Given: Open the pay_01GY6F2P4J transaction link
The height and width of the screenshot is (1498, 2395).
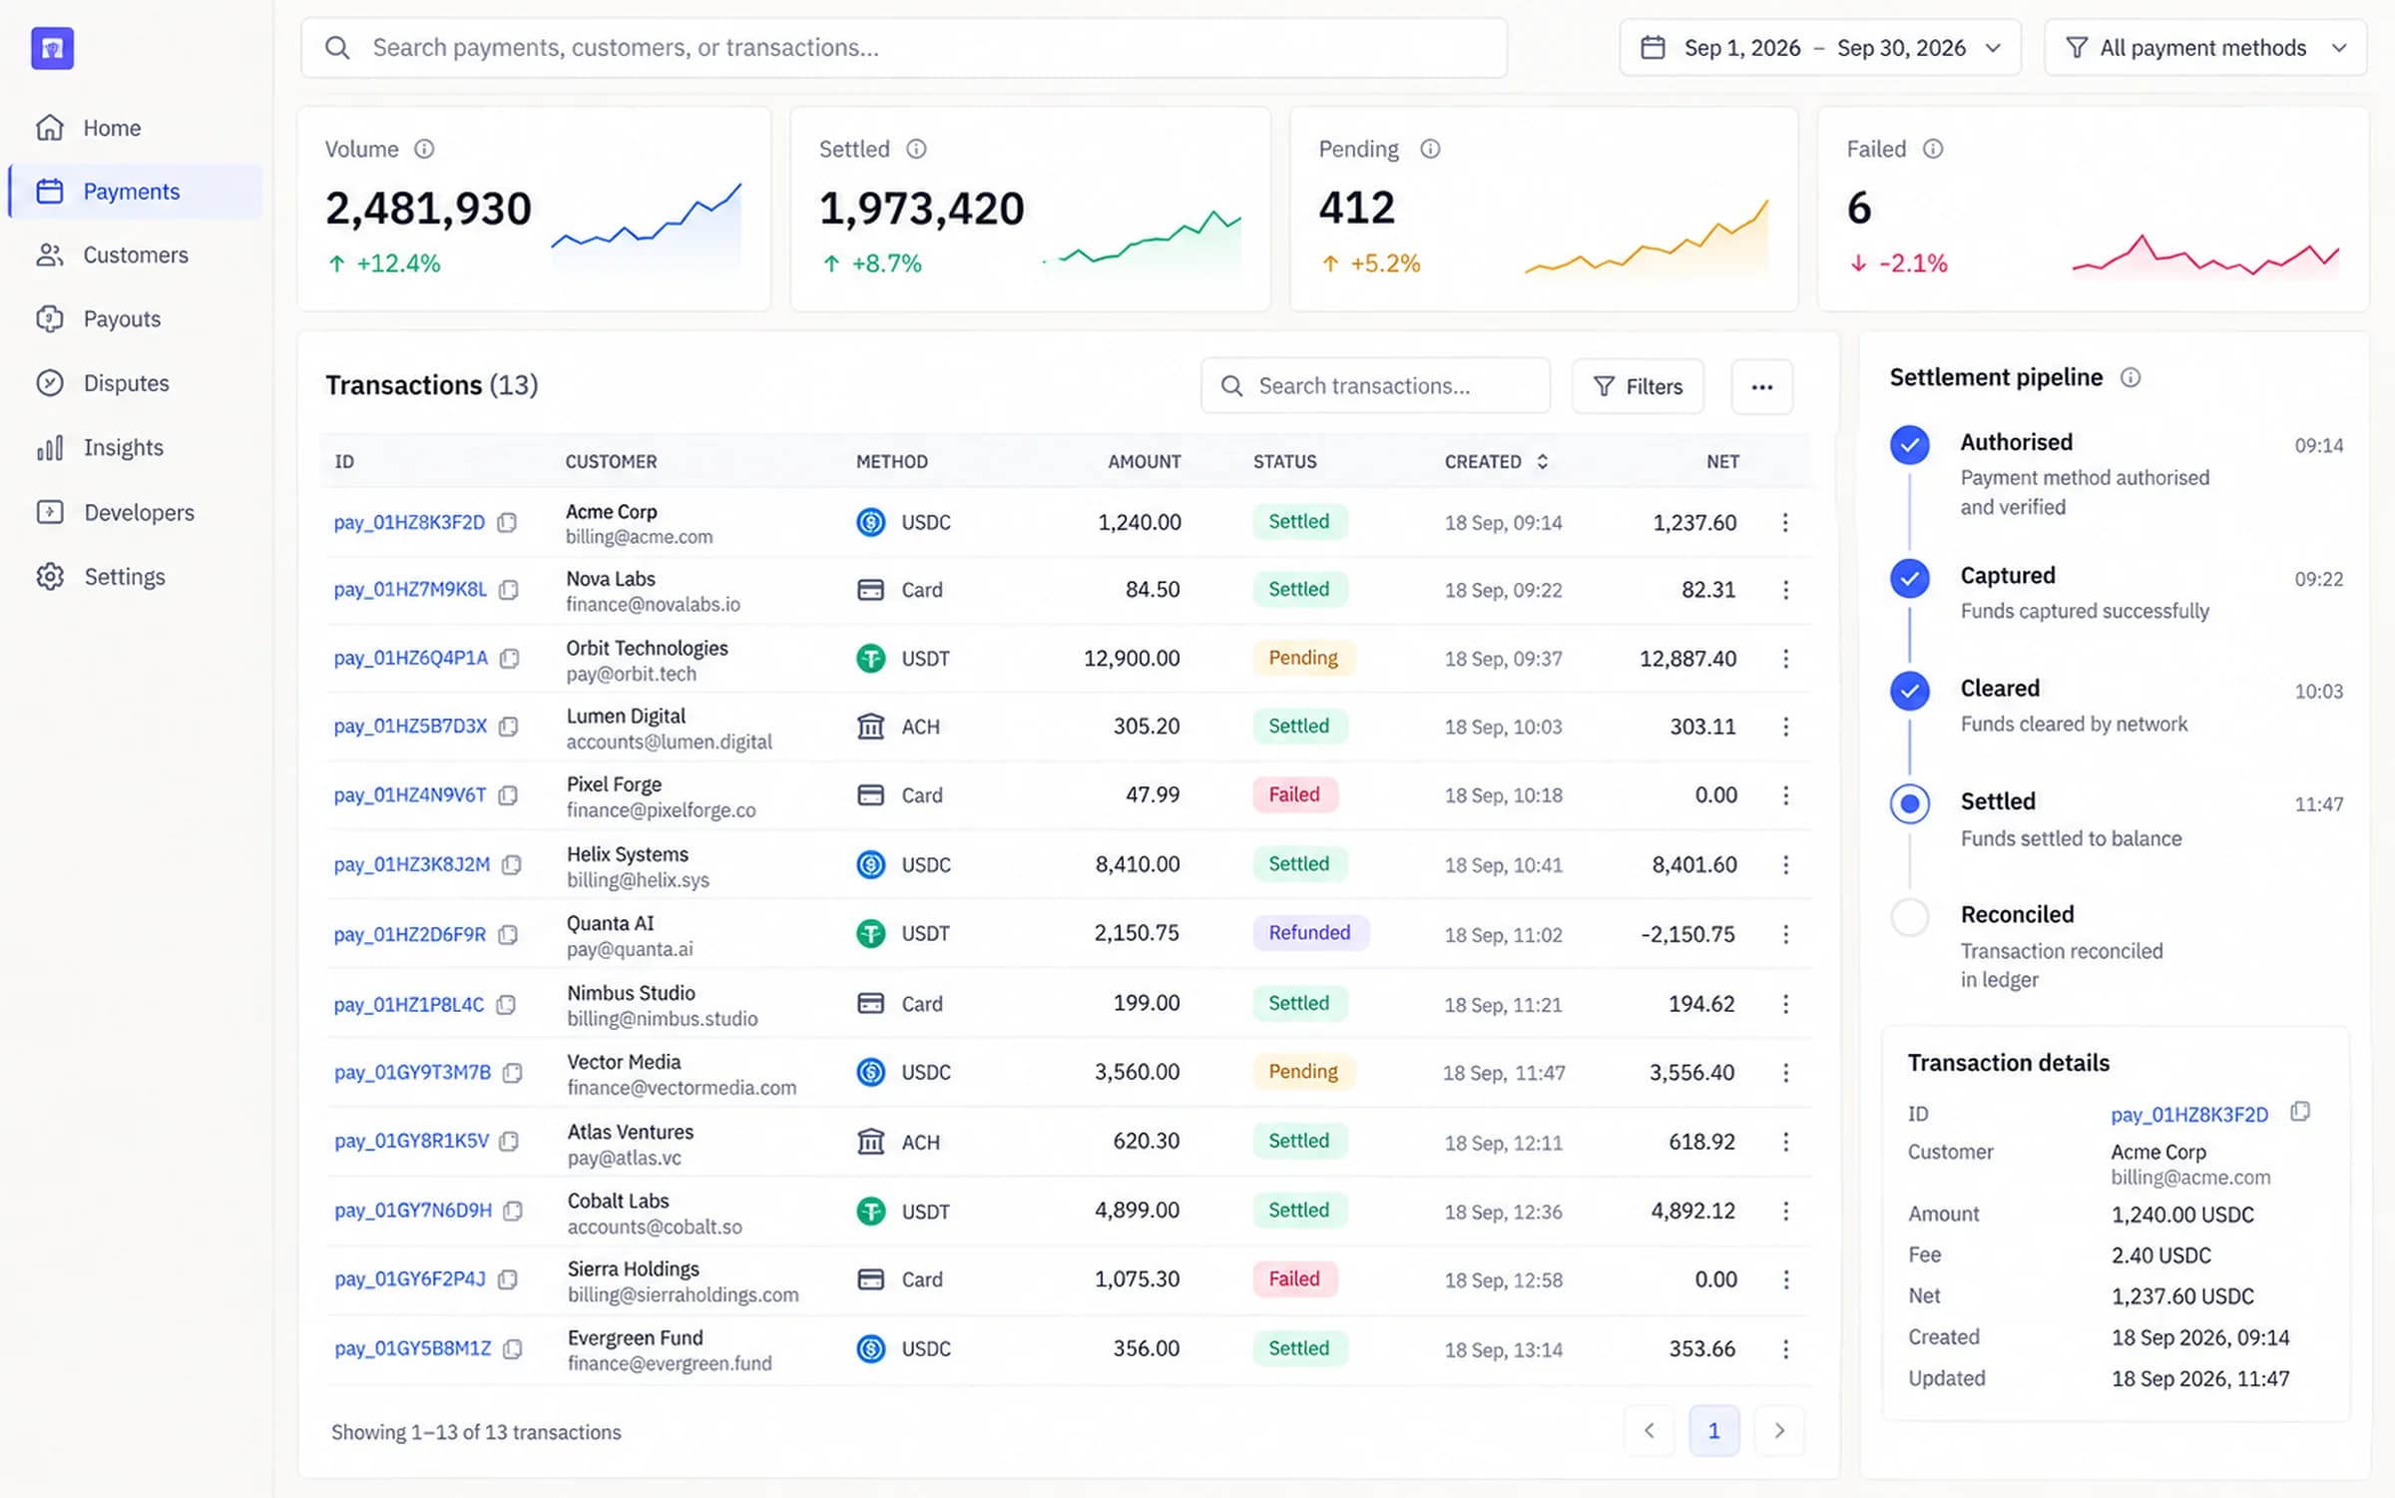Looking at the screenshot, I should [410, 1279].
